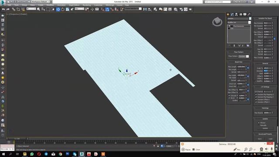This screenshot has width=279, height=157.
Task: Toggle FloorGenerator modifier lightbulb in stack
Action: (229, 26)
